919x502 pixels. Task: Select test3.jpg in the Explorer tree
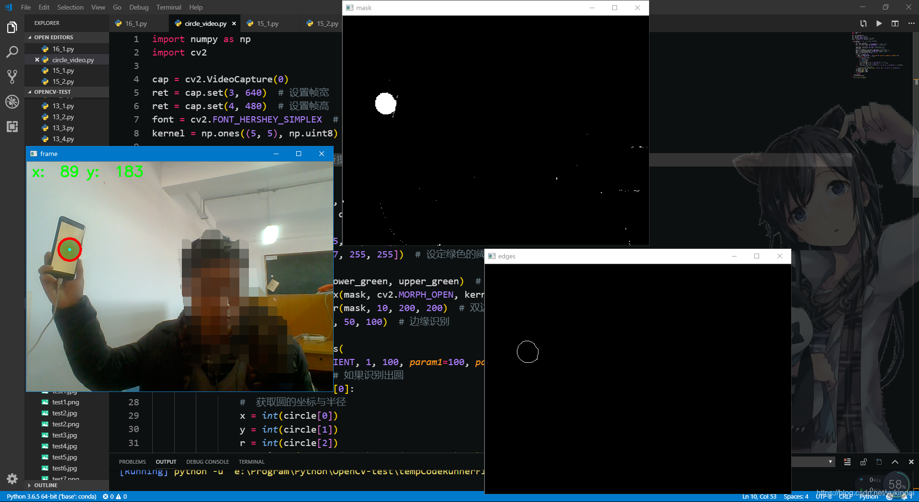coord(64,435)
